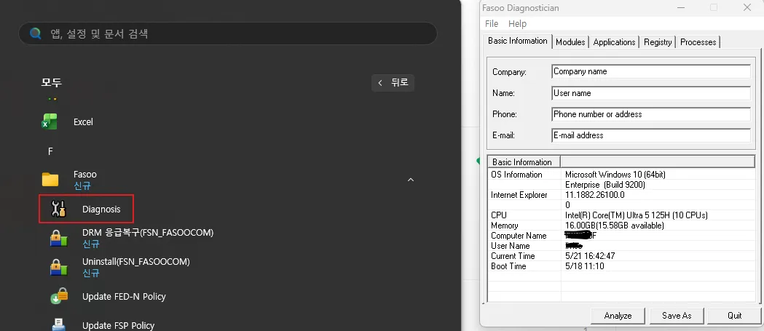Click value Intel(R) Core(TM) Ultra 5 125H
Image resolution: width=764 pixels, height=331 pixels.
point(637,215)
